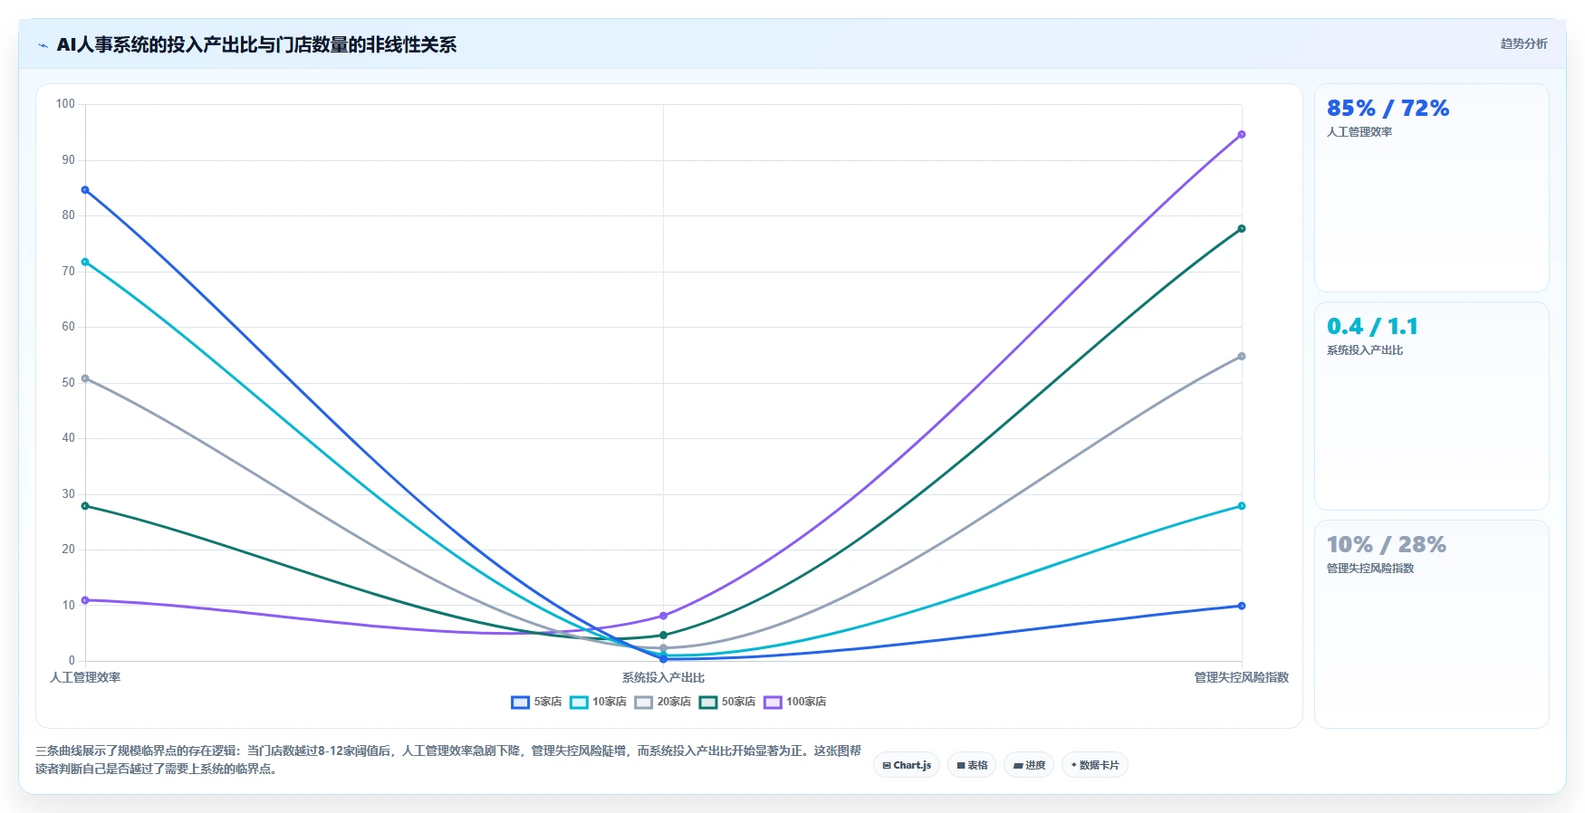This screenshot has width=1585, height=813.
Task: Click the 表格 tag
Action: [972, 765]
